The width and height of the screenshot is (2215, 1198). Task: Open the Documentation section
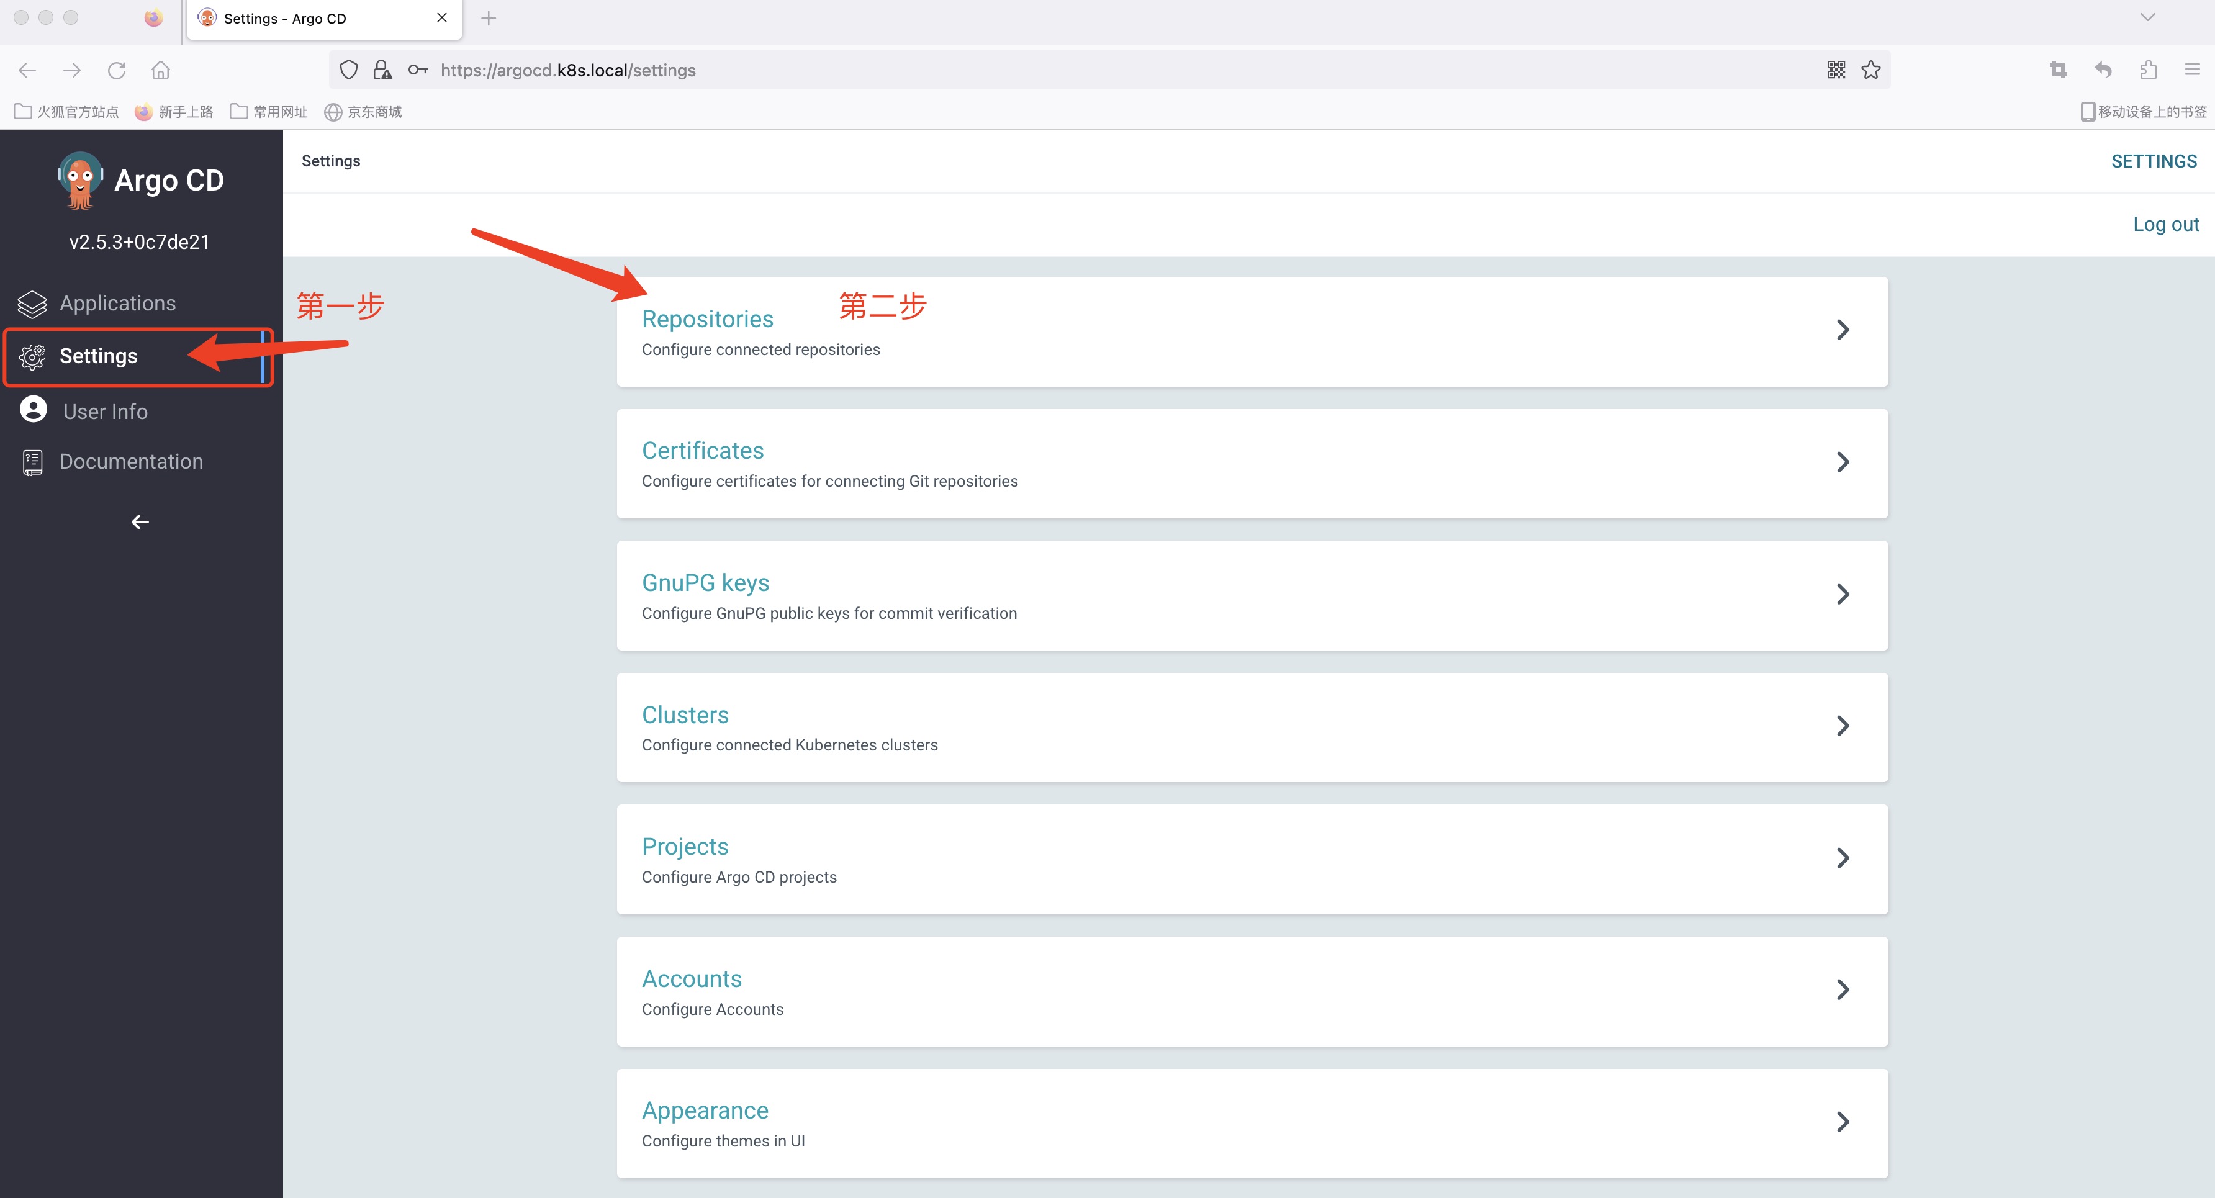click(131, 461)
